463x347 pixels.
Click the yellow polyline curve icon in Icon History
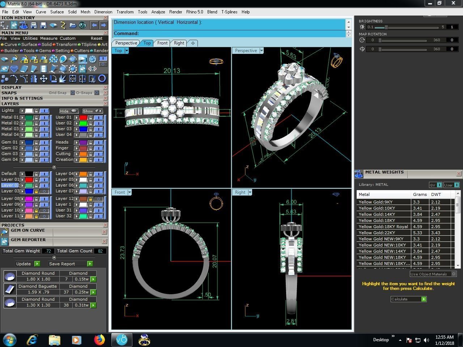coord(63,25)
